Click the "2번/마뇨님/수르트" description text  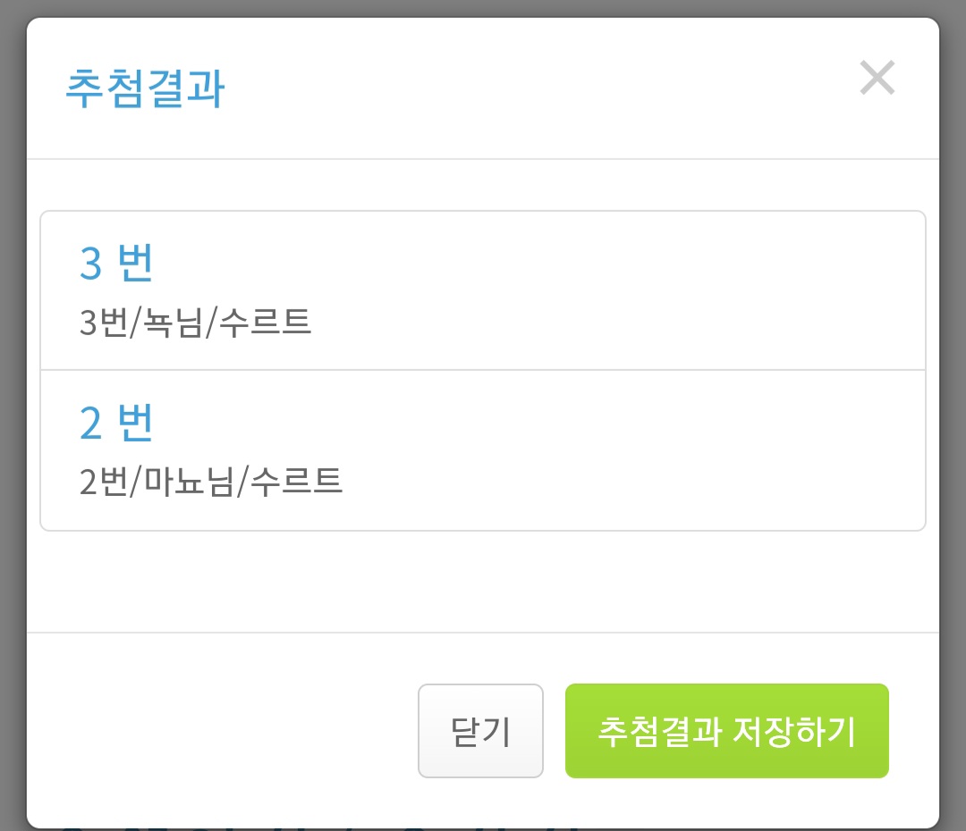point(211,482)
